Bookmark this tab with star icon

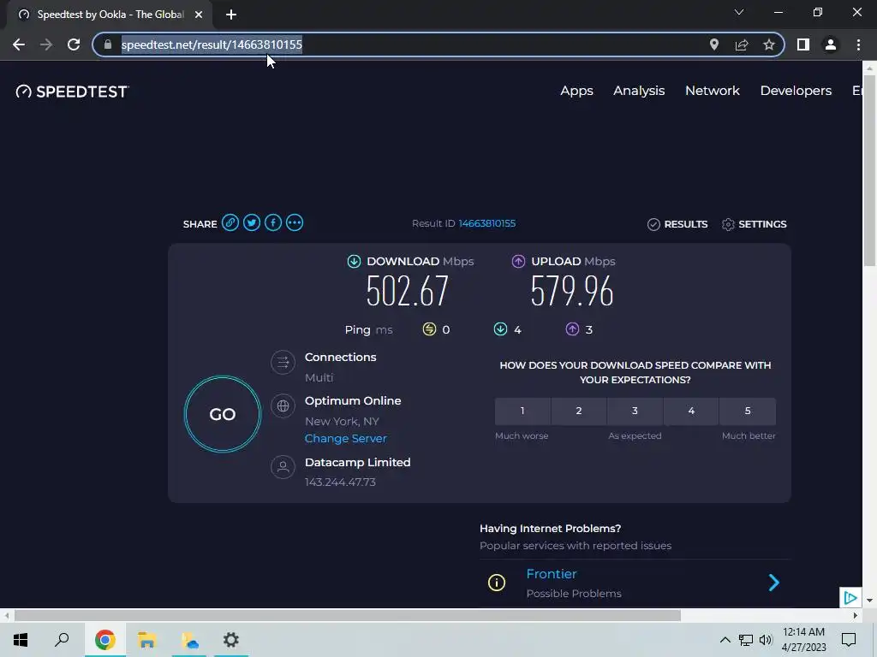tap(769, 44)
